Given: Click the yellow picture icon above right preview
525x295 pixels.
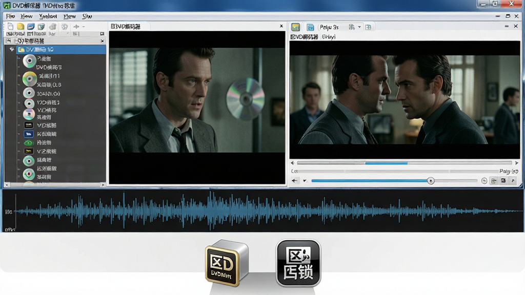Looking at the screenshot, I should pos(296,27).
